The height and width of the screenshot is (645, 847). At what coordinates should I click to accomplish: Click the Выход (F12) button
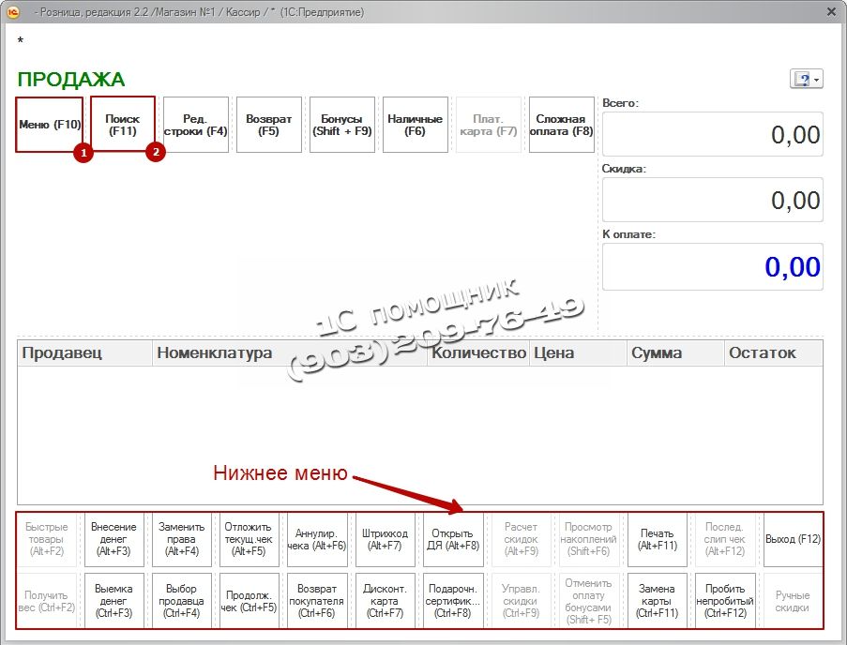tap(793, 539)
